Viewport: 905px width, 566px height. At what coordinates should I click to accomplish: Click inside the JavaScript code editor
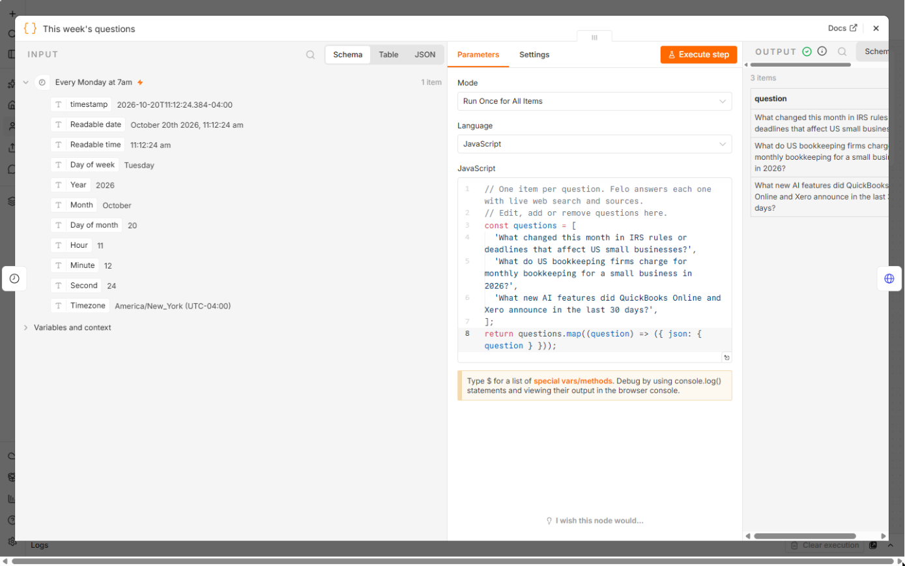tap(594, 270)
